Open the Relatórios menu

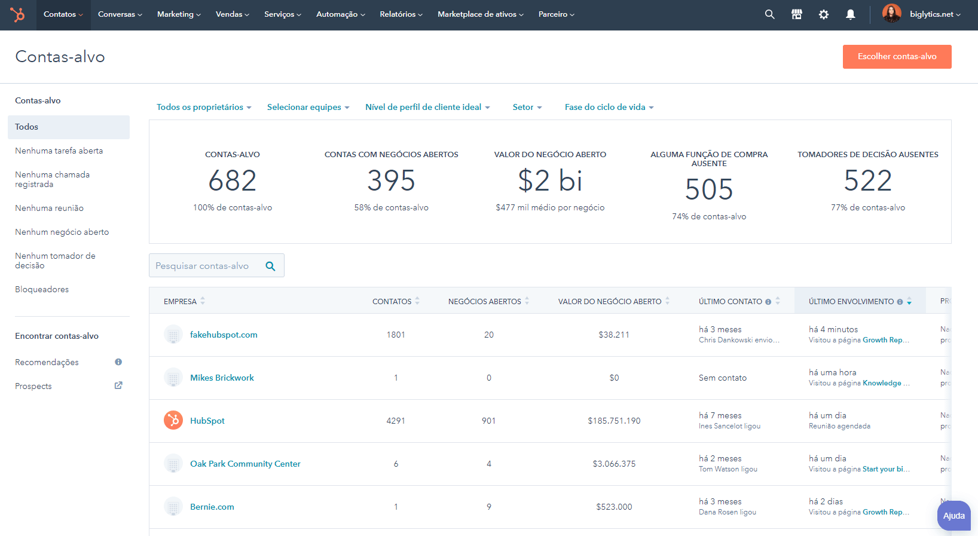[401, 14]
